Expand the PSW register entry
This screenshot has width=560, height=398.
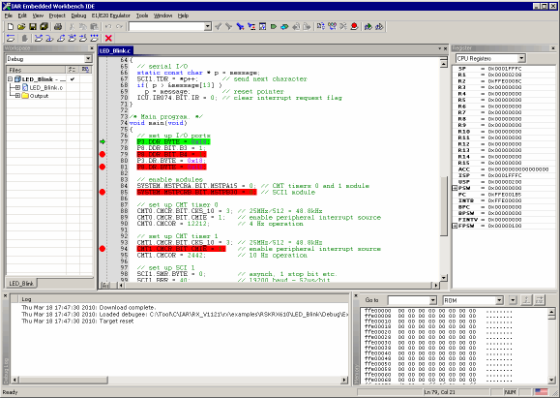[455, 188]
